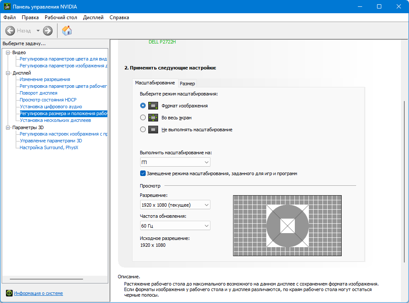Click the Full-screen scaling mode icon

[x=153, y=118]
